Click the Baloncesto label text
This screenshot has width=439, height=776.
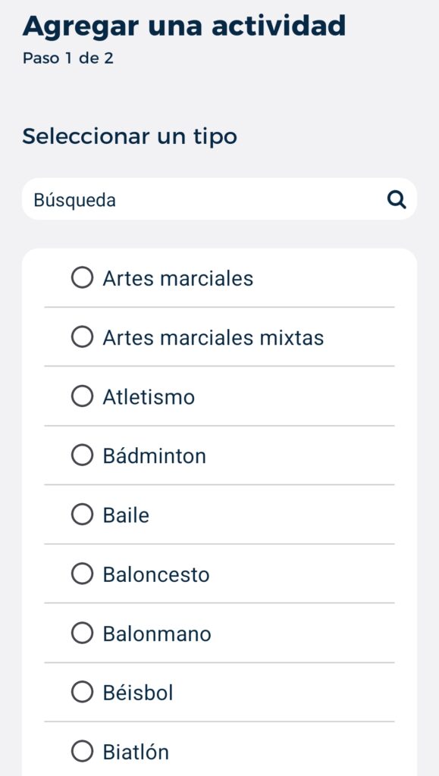click(156, 574)
